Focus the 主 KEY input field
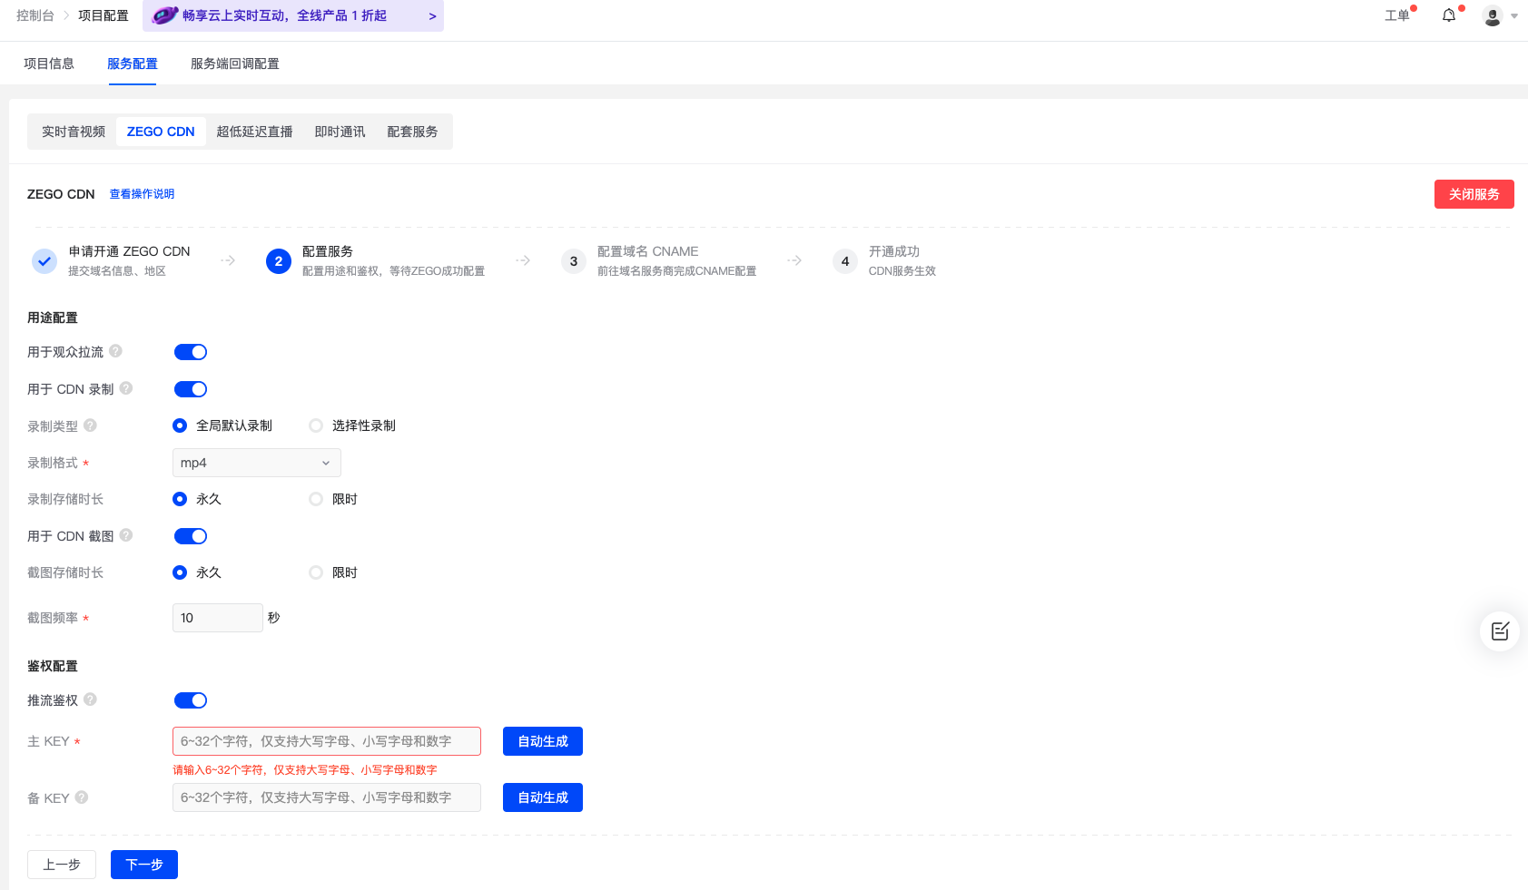Viewport: 1528px width, 890px height. [327, 741]
